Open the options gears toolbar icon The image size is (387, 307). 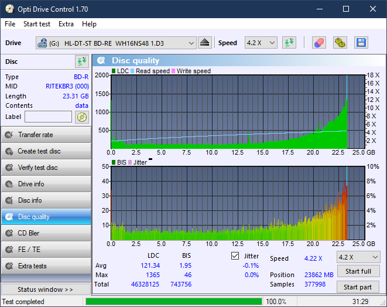coord(340,43)
